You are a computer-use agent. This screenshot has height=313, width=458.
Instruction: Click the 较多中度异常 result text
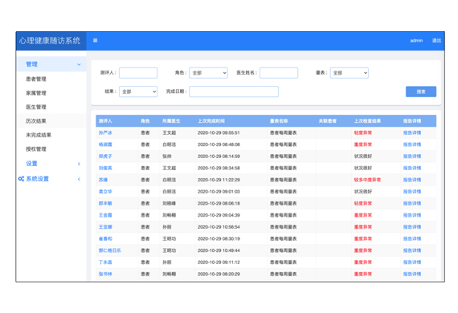pos(367,180)
